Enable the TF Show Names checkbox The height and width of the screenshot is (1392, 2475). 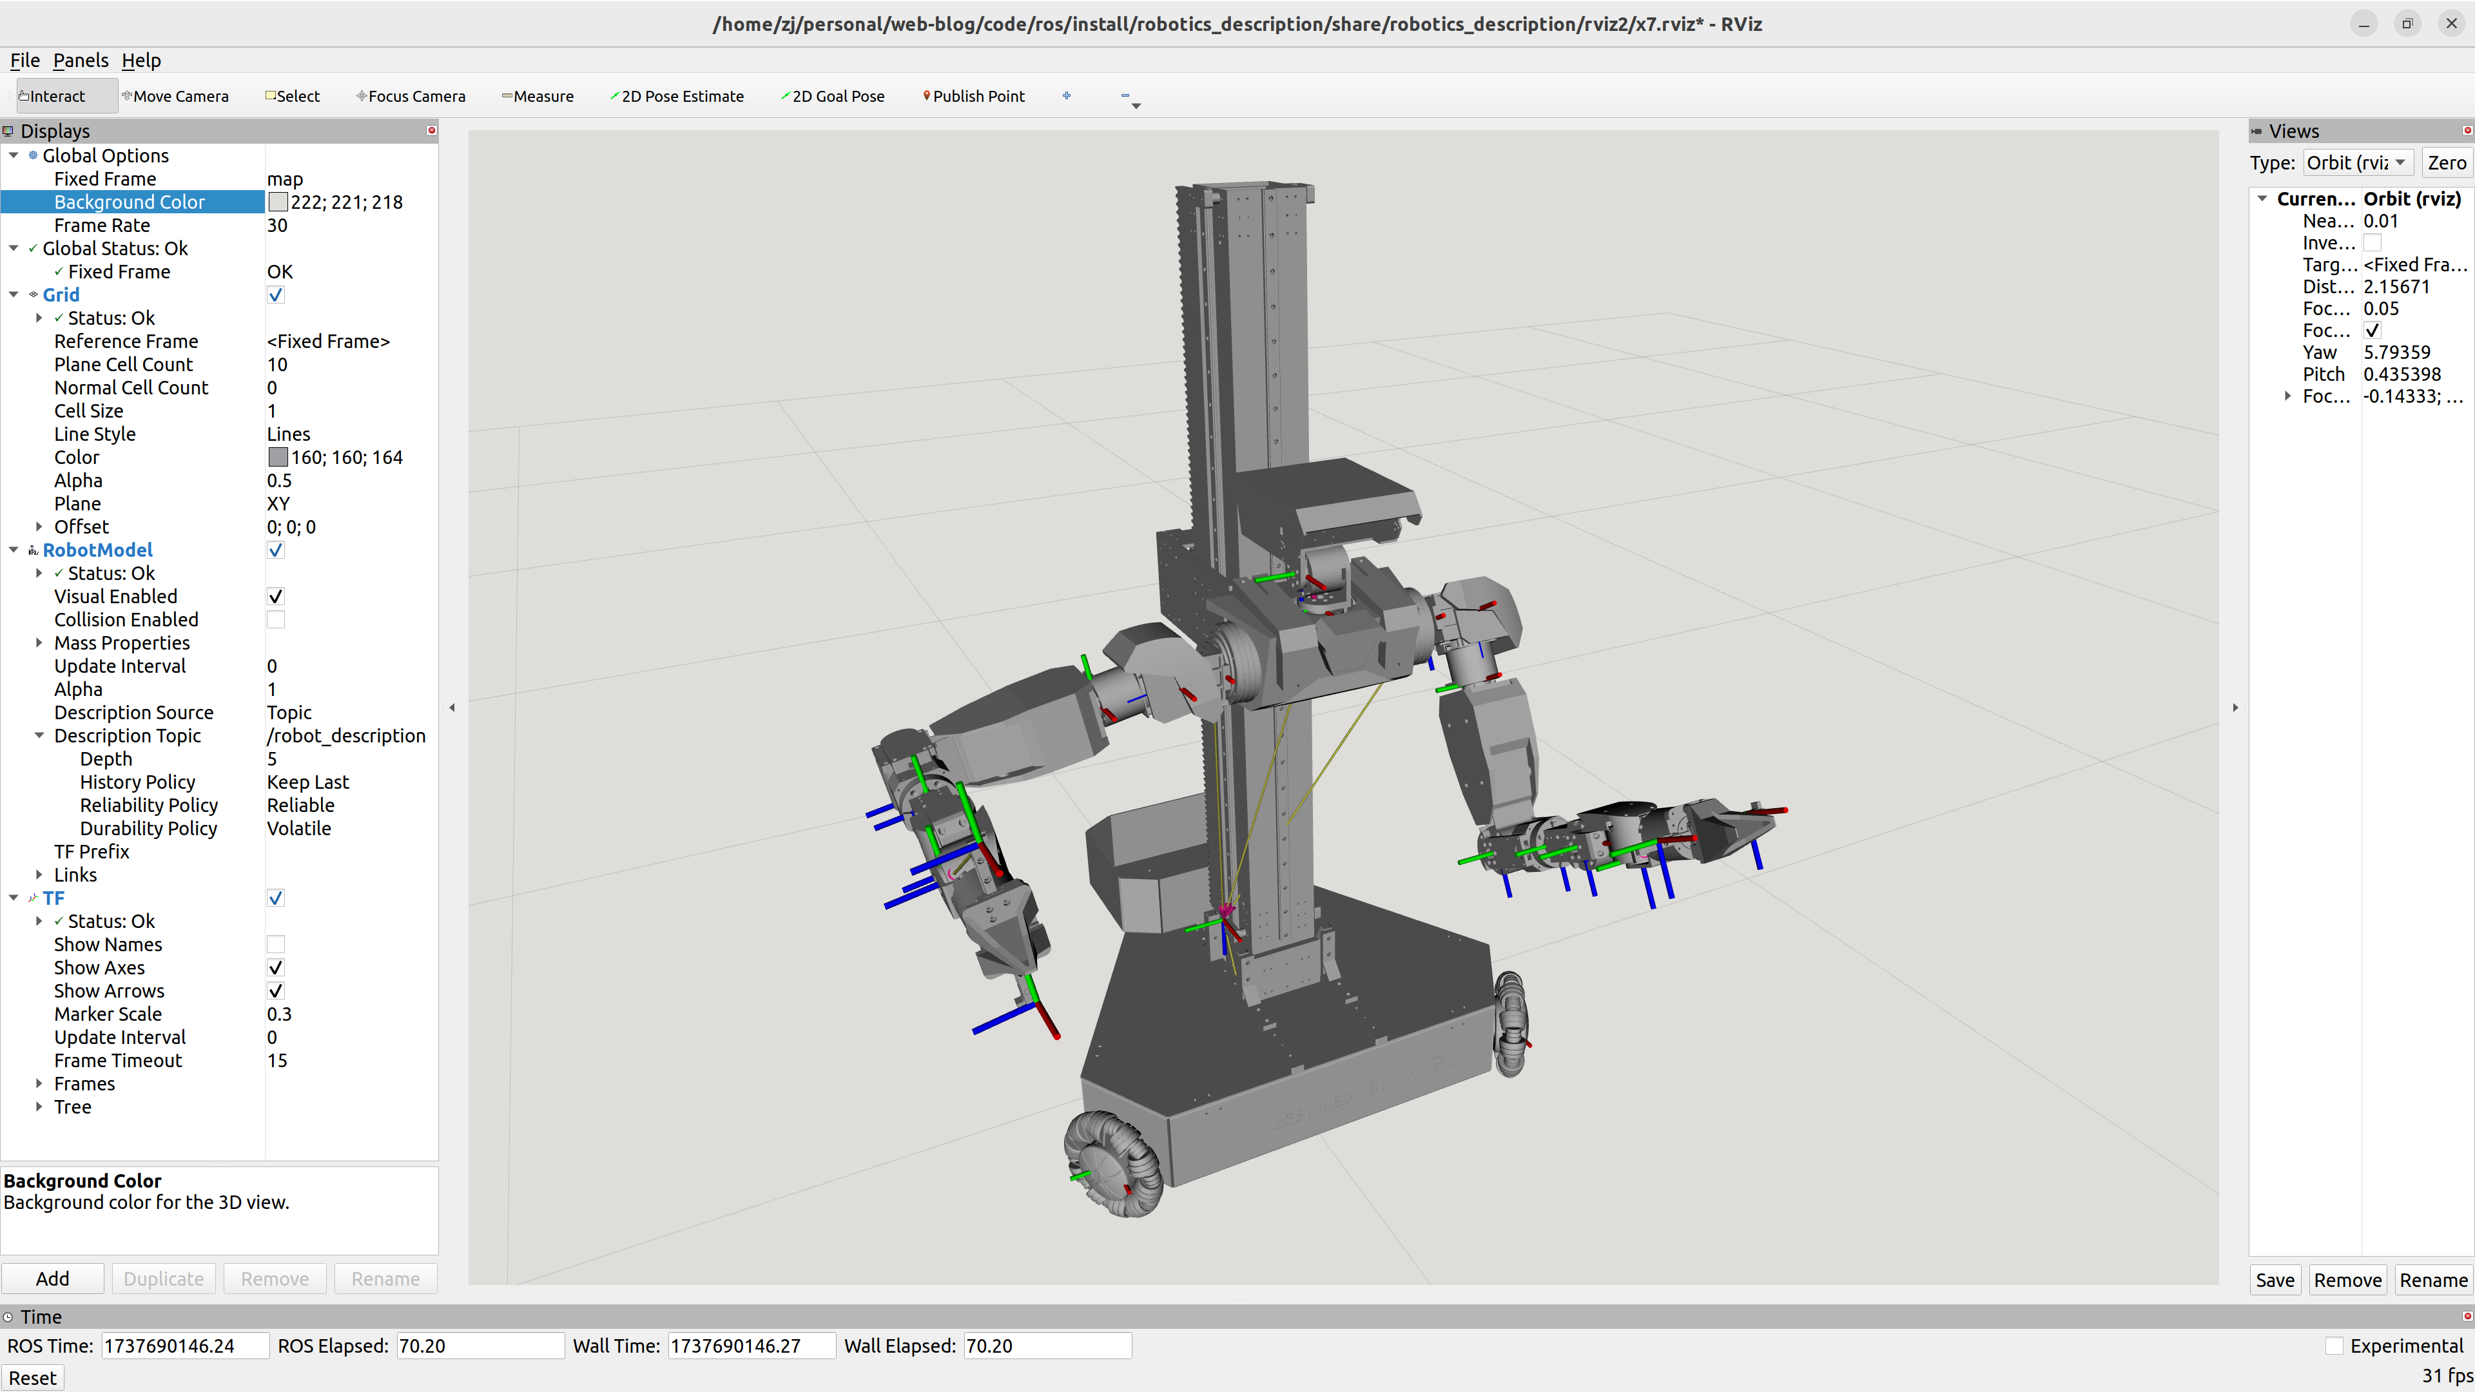pos(276,944)
